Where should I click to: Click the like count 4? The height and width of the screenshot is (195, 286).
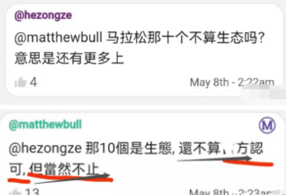pos(33,82)
